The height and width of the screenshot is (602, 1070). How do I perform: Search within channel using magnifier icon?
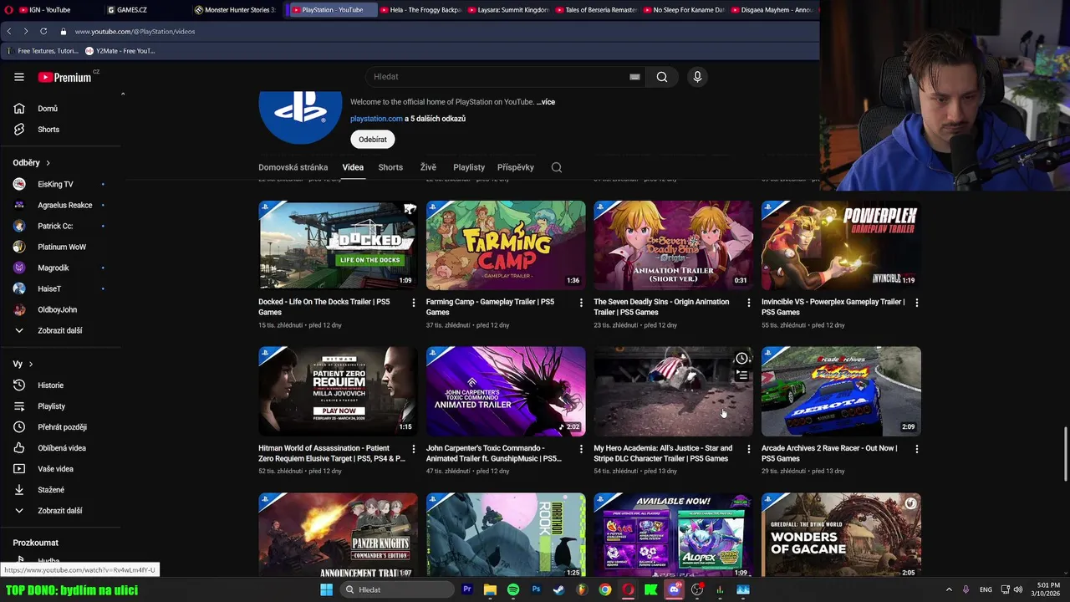pyautogui.click(x=557, y=167)
